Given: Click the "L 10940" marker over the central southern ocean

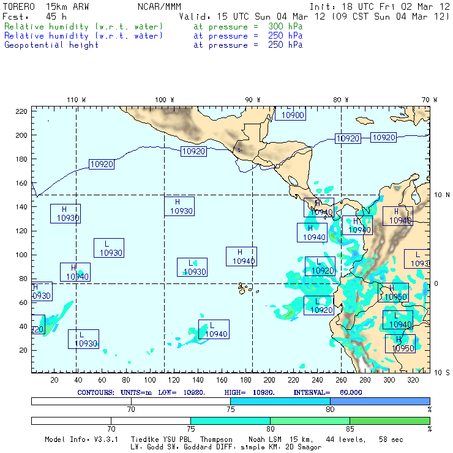Looking at the screenshot, I should pos(214,329).
